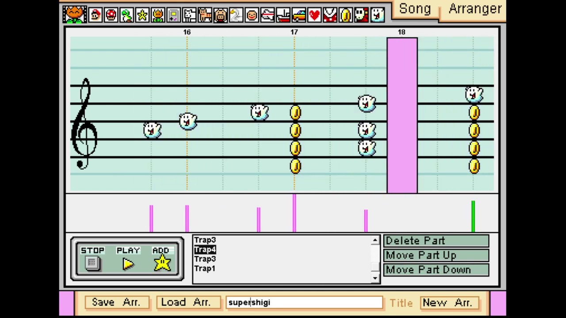Switch to the Song tab

tap(415, 9)
